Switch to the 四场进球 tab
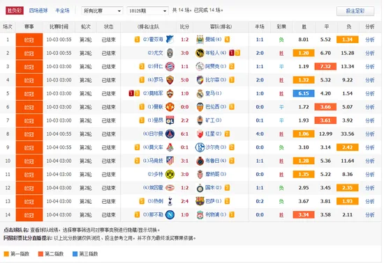384x263 pixels. coord(38,10)
